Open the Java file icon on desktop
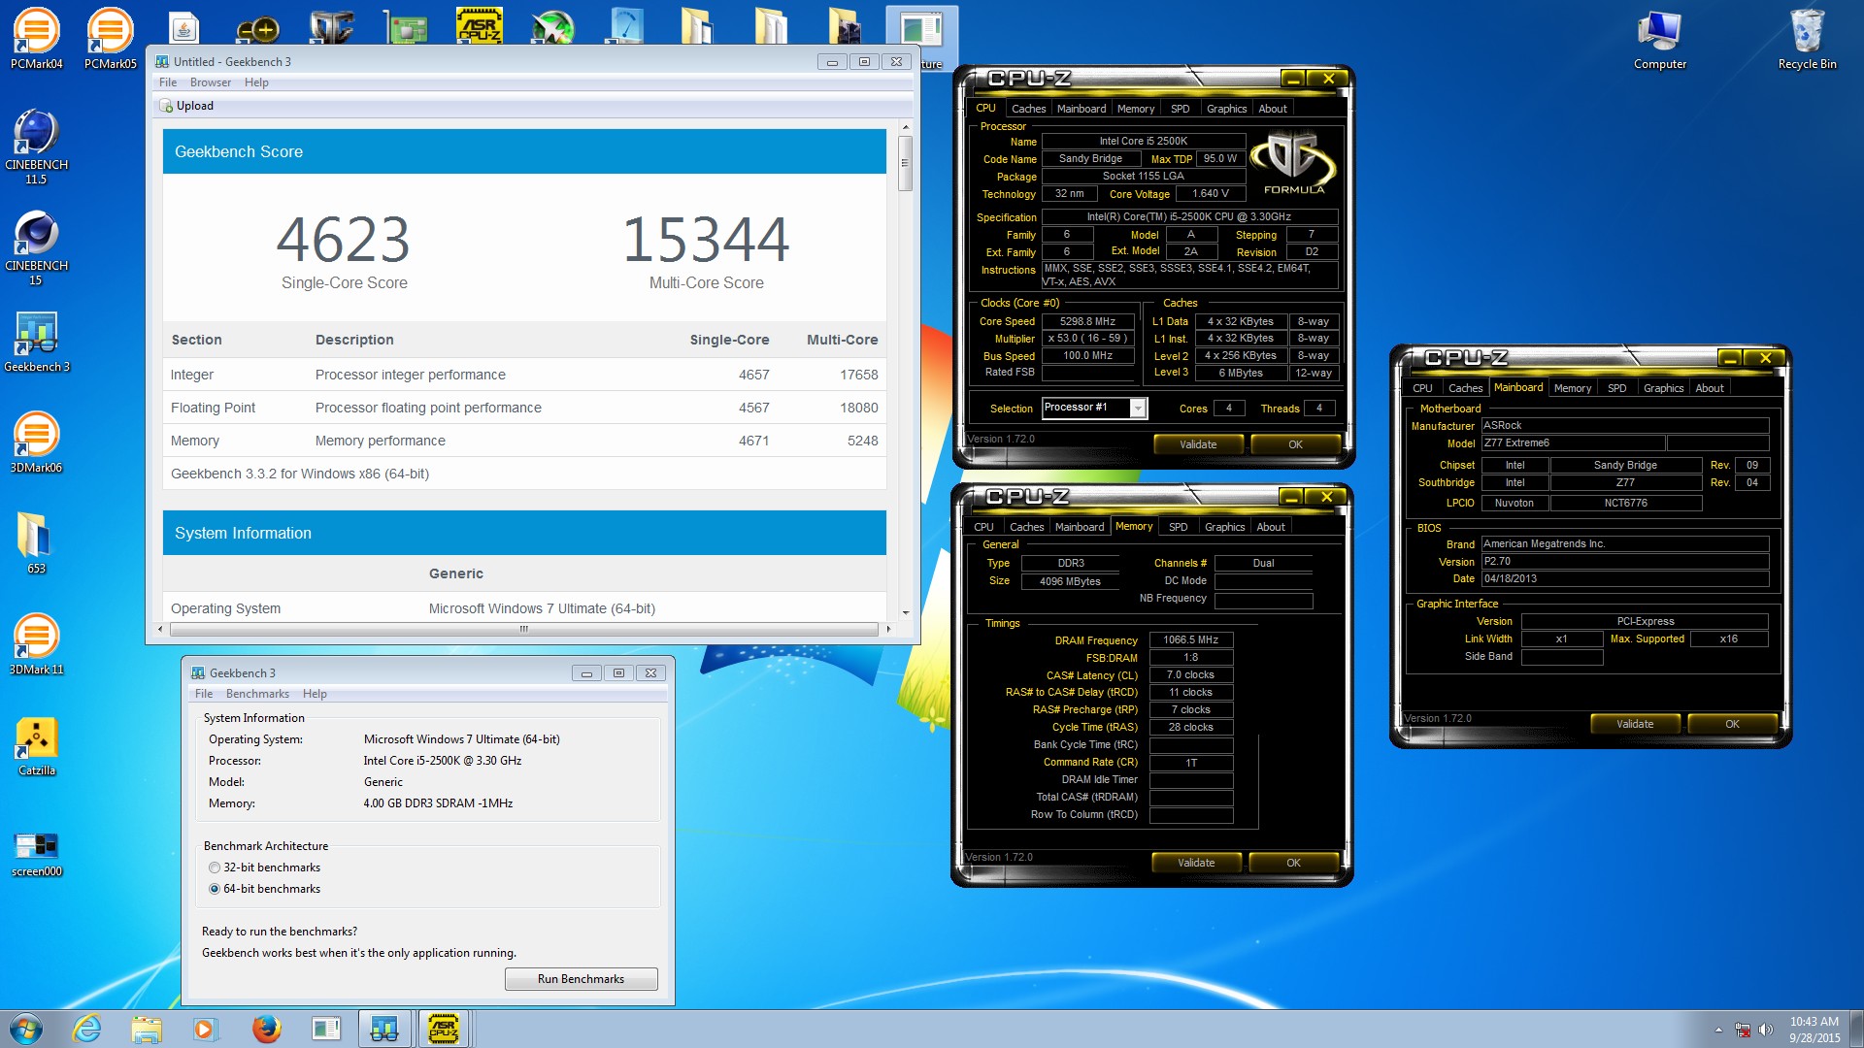The height and width of the screenshot is (1048, 1864). pos(184,27)
